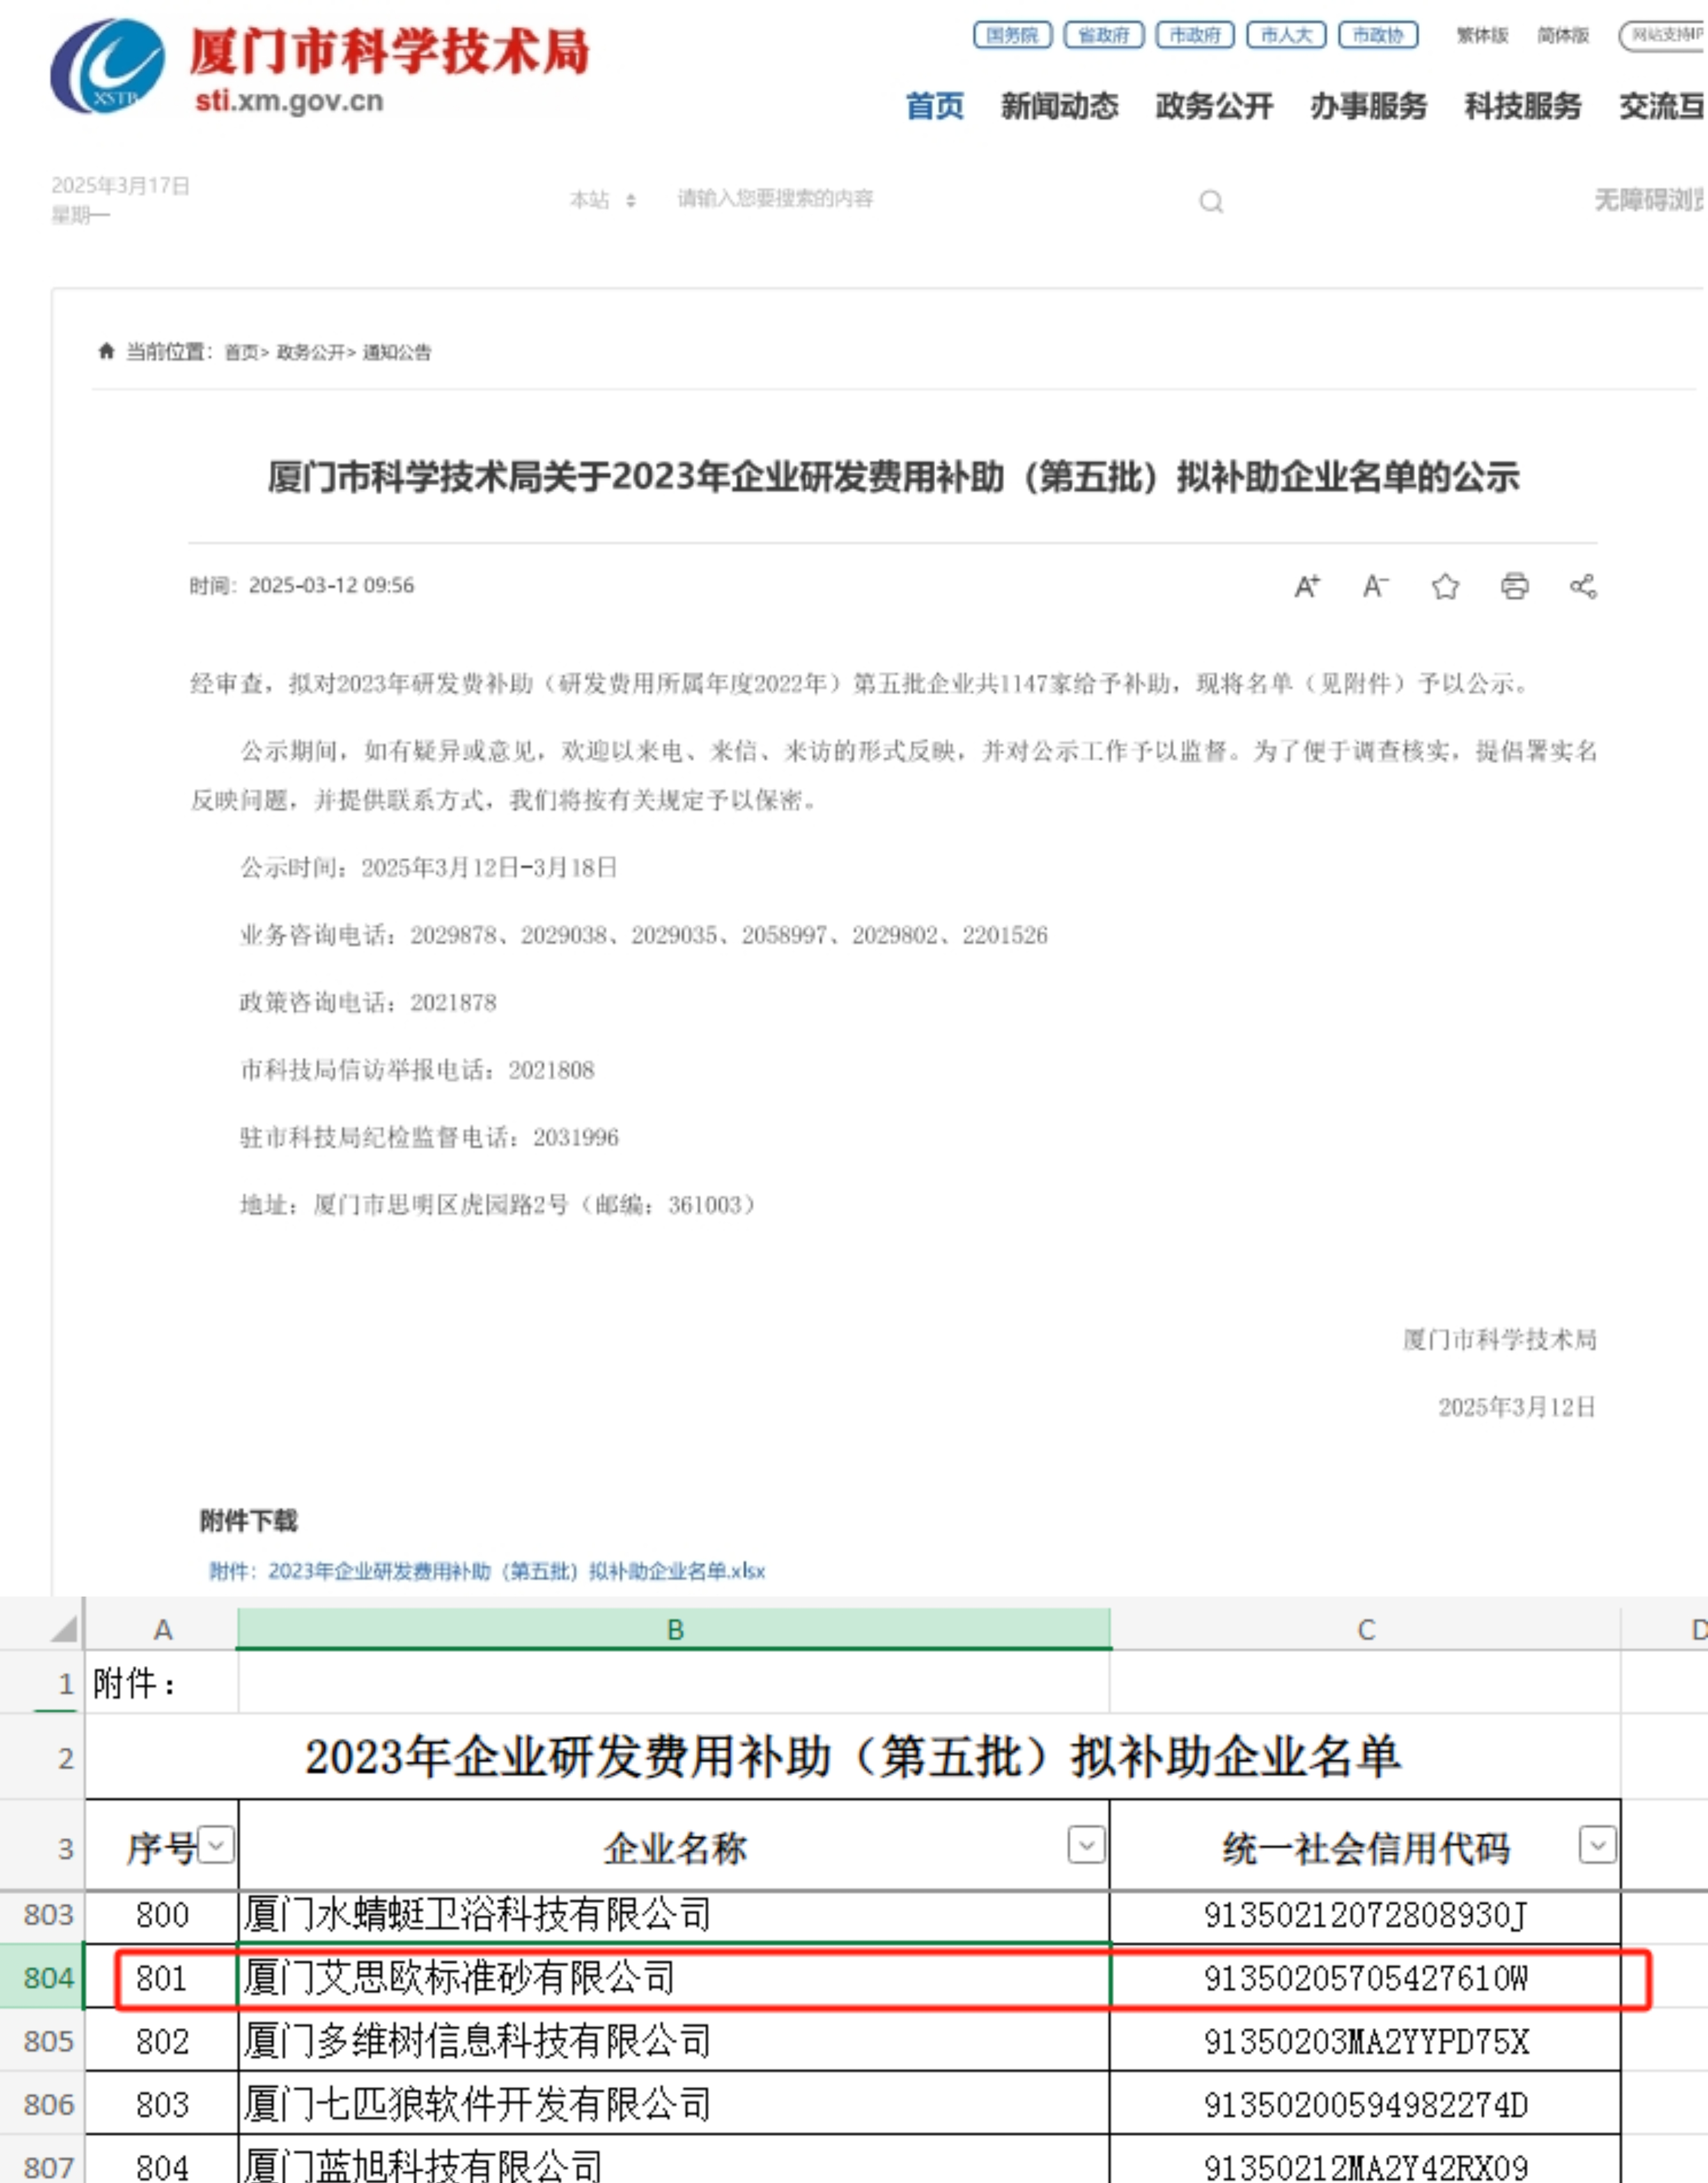Open the 统一社会信用代码 filter dropdown

coord(1597,1844)
